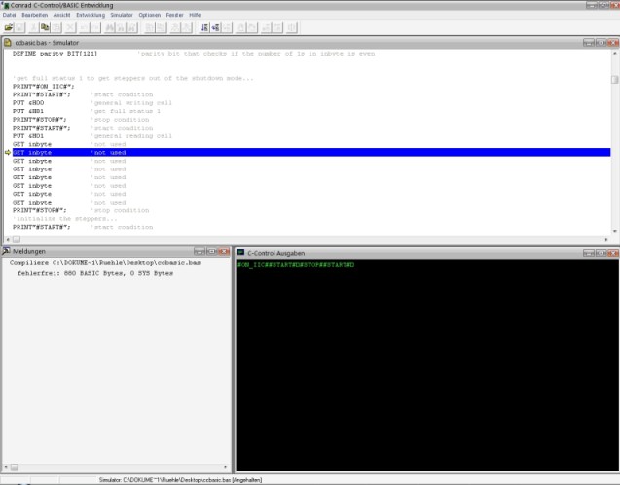Image resolution: width=620 pixels, height=485 pixels.
Task: Click comment about steppers shutdown mode
Action: (x=132, y=78)
